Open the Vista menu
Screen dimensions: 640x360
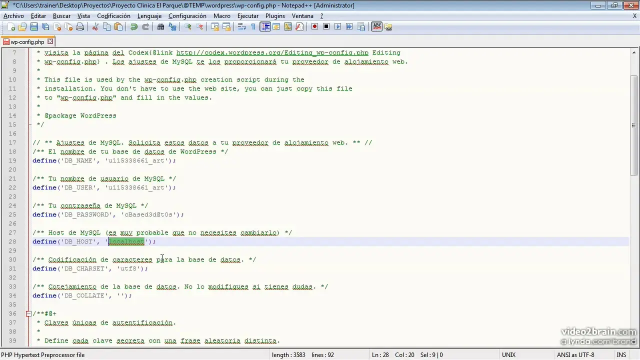click(x=83, y=16)
